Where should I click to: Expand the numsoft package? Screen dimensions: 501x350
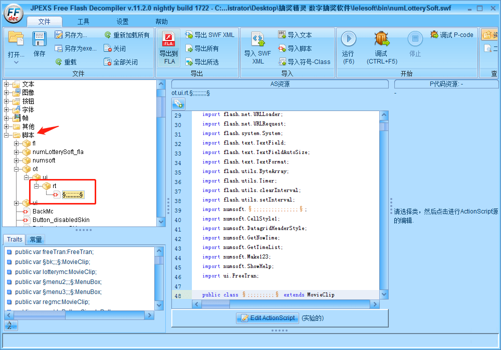pos(17,160)
